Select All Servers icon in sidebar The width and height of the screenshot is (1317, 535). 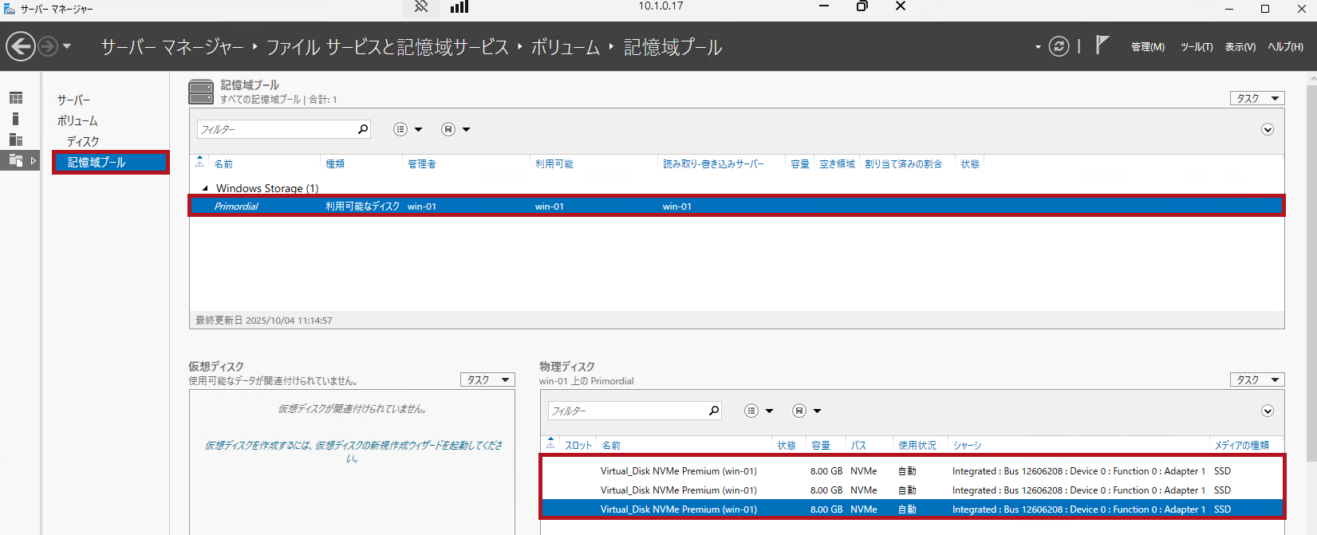click(x=16, y=140)
